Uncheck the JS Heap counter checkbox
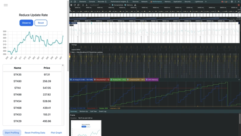This screenshot has height=136, width=241. point(71,80)
